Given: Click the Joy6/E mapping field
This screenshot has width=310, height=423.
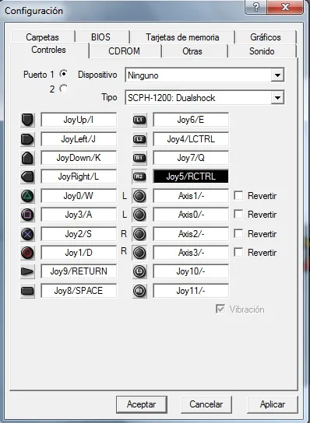Looking at the screenshot, I should (x=191, y=120).
